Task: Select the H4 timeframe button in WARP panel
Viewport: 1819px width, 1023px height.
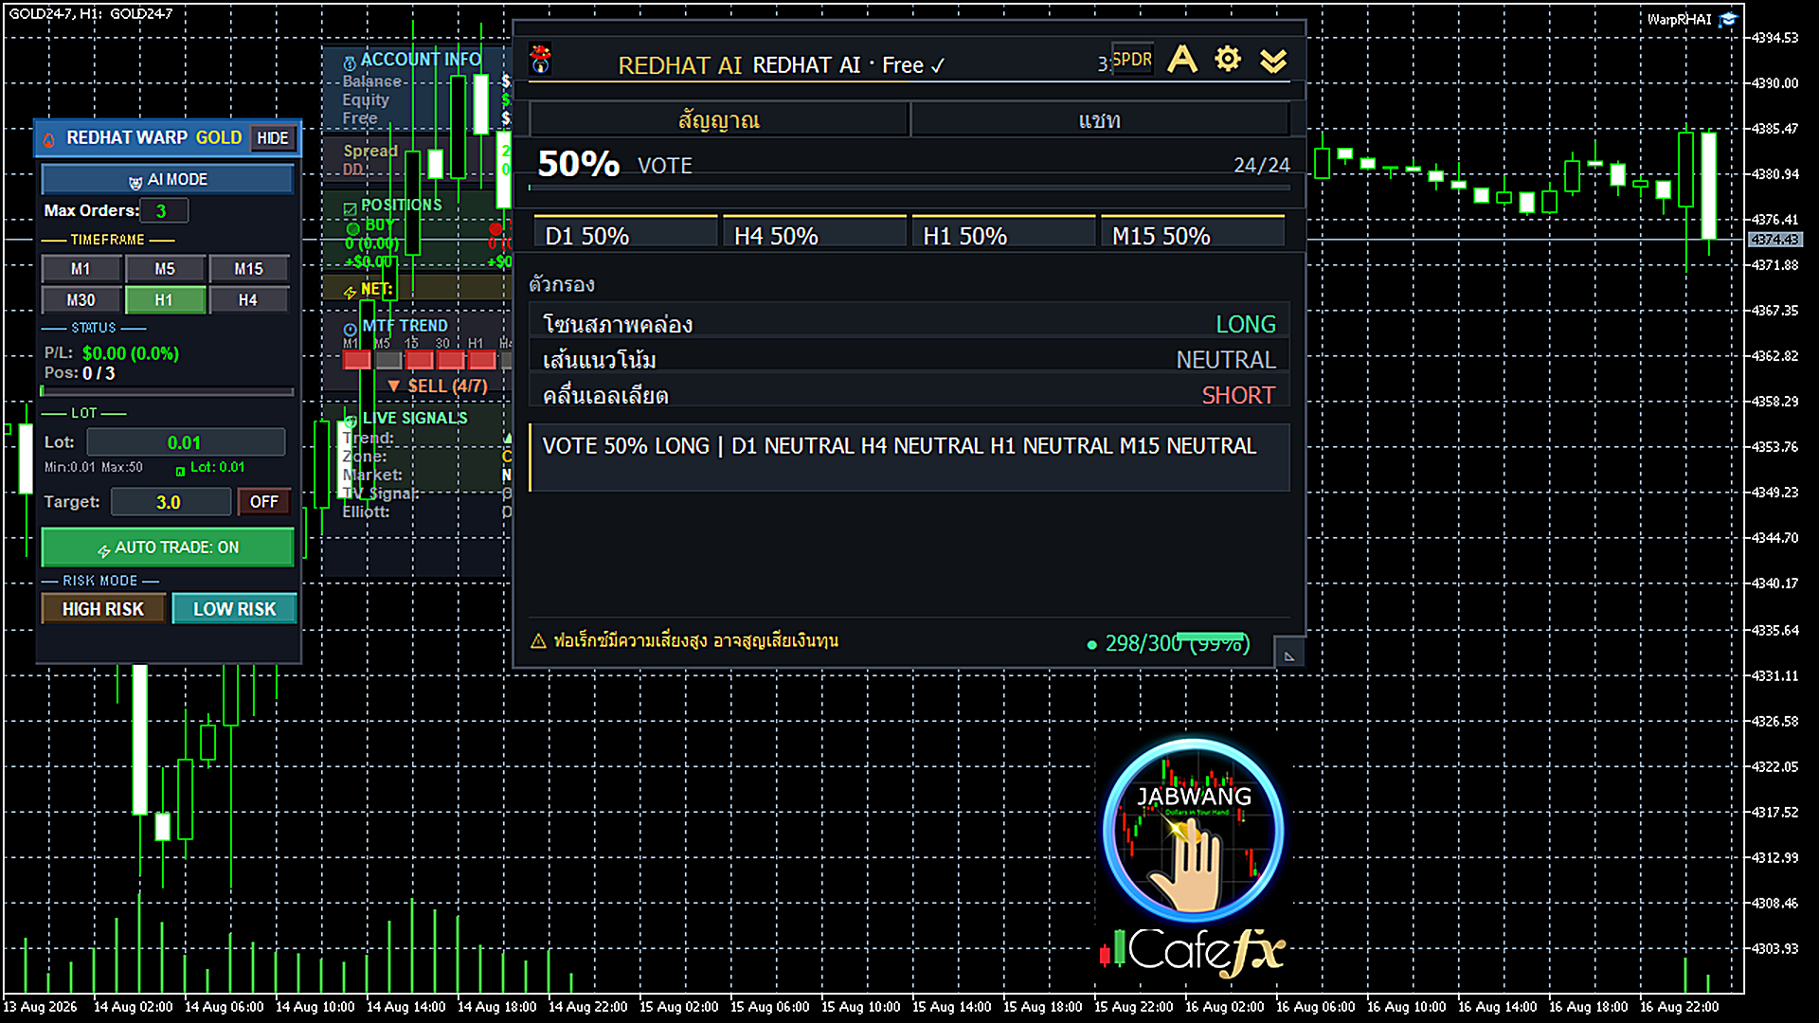Action: (x=249, y=300)
